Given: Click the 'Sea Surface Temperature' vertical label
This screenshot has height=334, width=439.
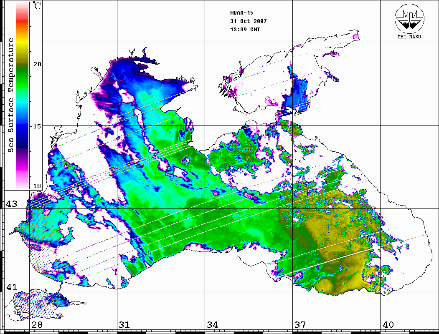Looking at the screenshot, I should tap(10, 95).
